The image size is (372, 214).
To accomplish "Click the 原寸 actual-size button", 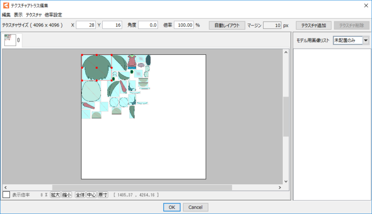I will (x=103, y=195).
